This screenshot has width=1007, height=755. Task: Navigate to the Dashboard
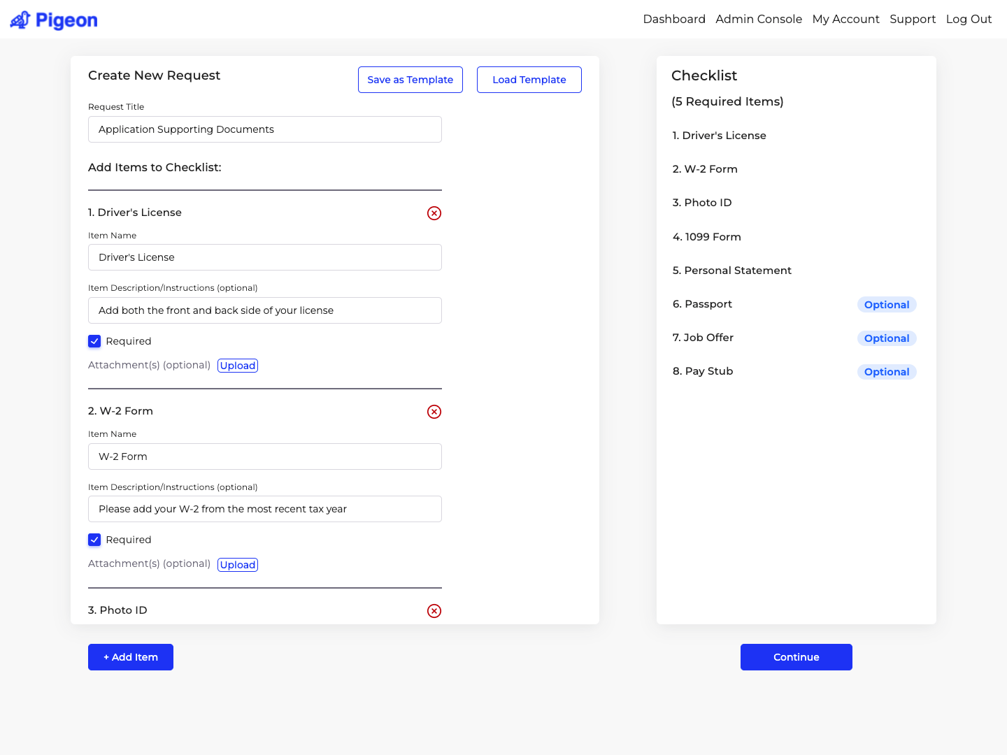pyautogui.click(x=674, y=19)
